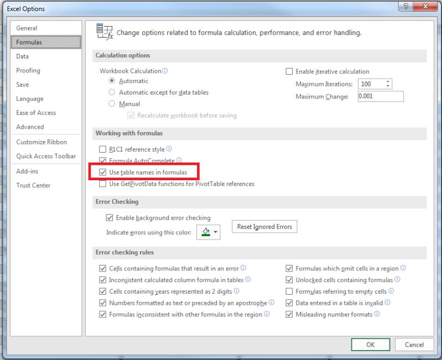442x360 pixels.
Task: Click the Maximum Change input field
Action: point(381,96)
